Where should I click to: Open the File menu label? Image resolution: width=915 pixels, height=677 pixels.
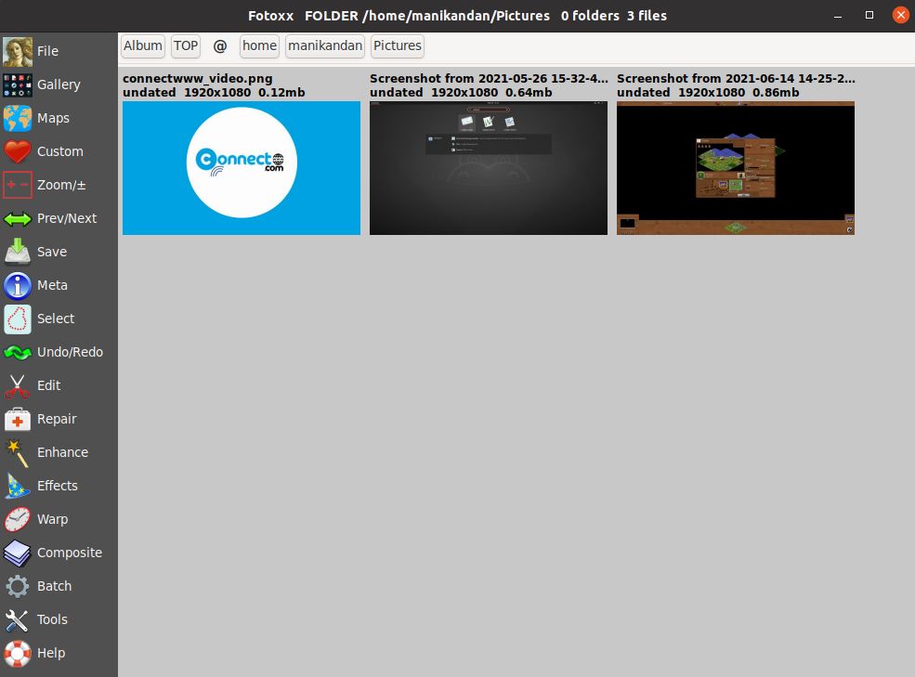[x=48, y=51]
